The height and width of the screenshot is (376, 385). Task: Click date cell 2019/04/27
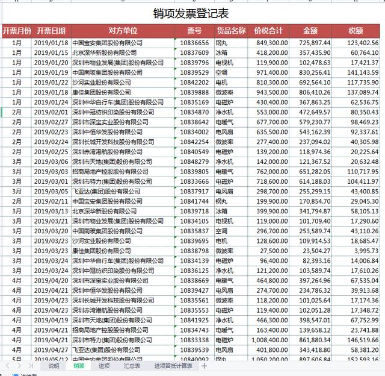point(51,350)
